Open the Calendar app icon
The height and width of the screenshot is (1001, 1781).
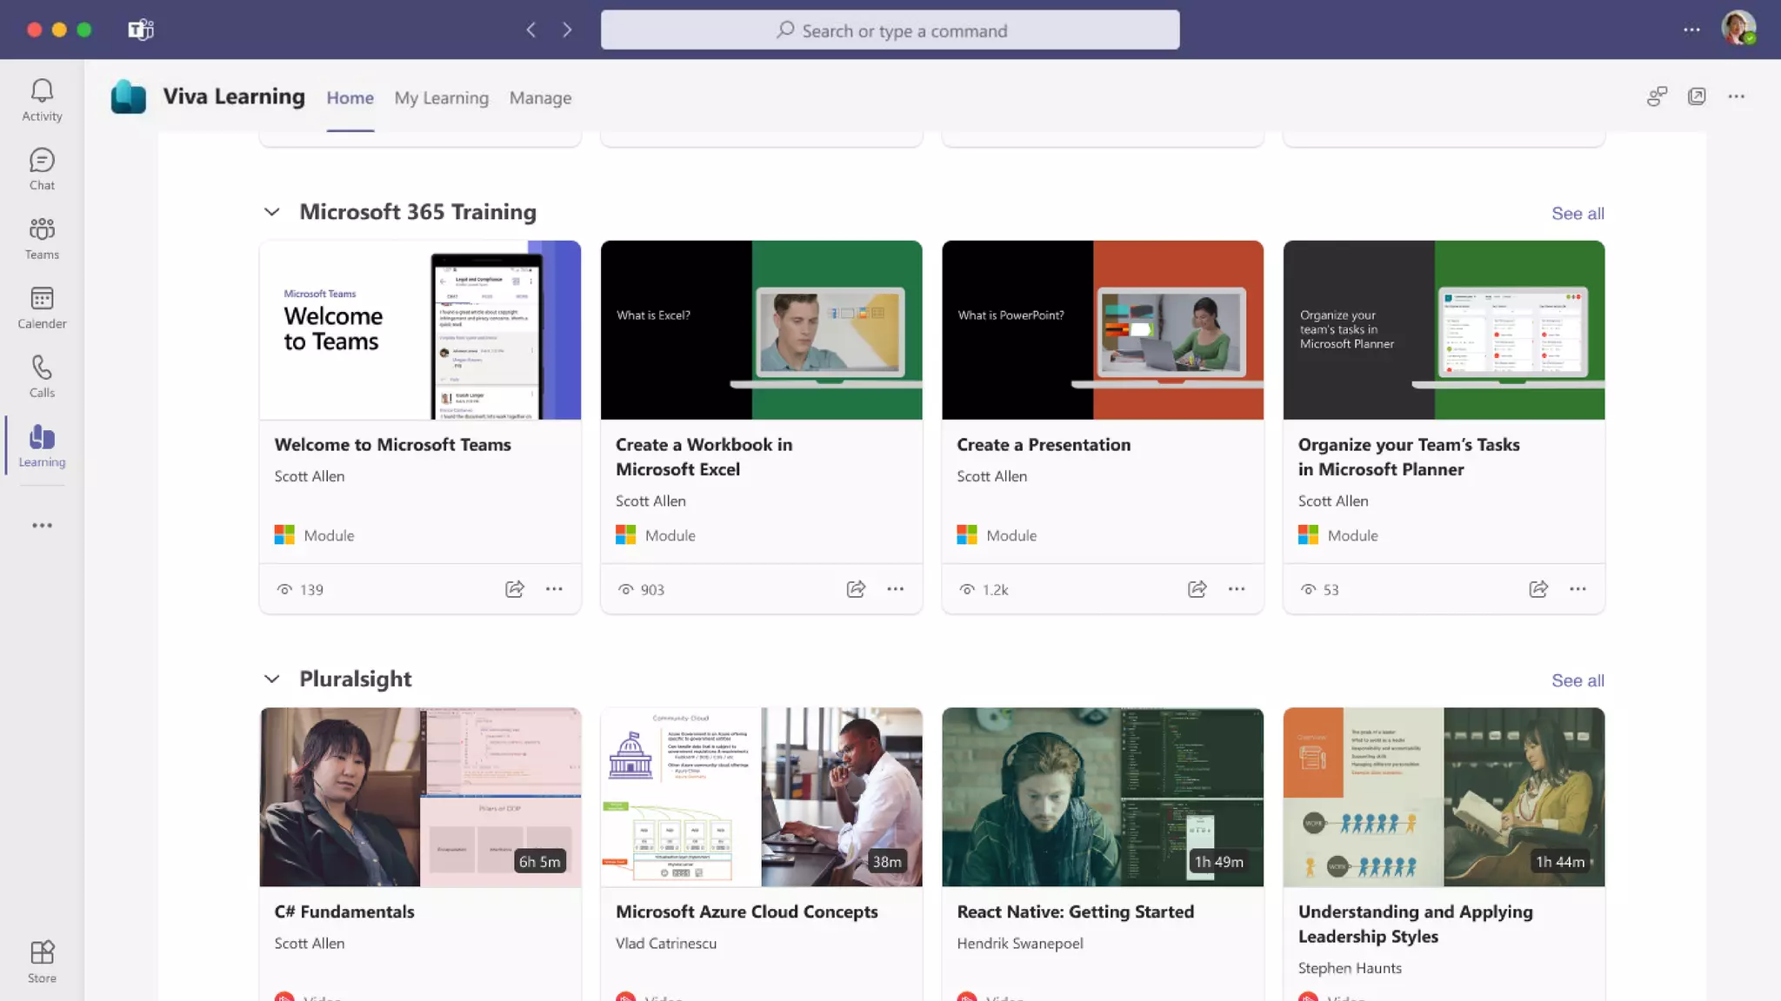[x=42, y=308]
